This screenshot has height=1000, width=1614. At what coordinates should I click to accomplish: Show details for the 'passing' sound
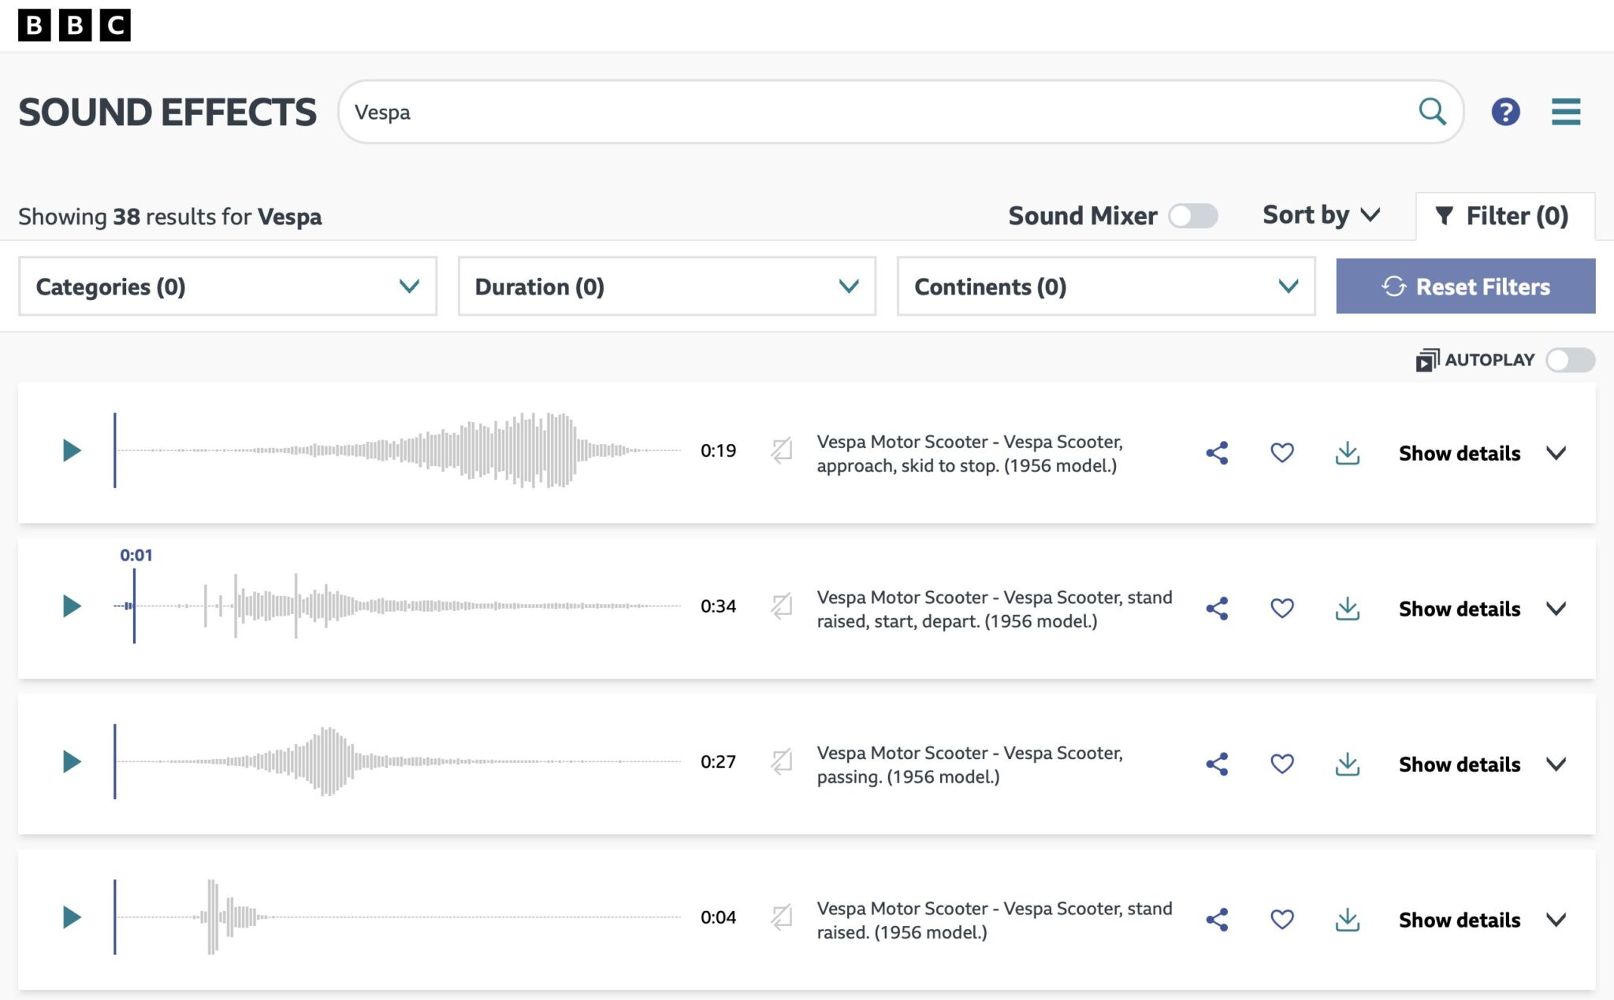pos(1482,765)
